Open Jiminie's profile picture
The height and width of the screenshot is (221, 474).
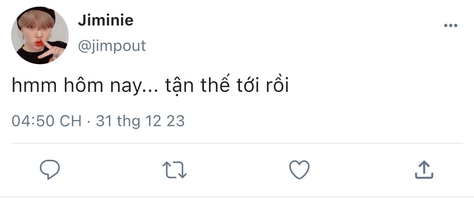40,35
